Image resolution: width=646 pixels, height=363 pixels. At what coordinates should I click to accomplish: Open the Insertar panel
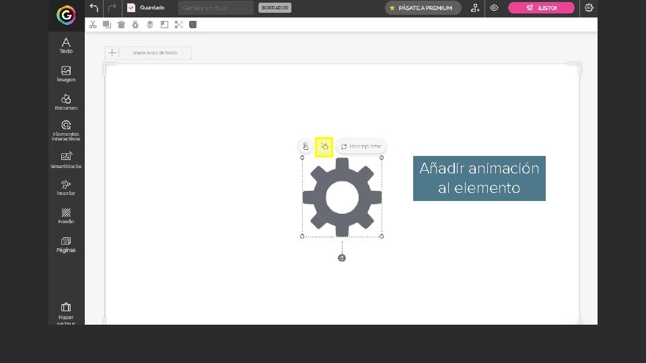click(66, 188)
